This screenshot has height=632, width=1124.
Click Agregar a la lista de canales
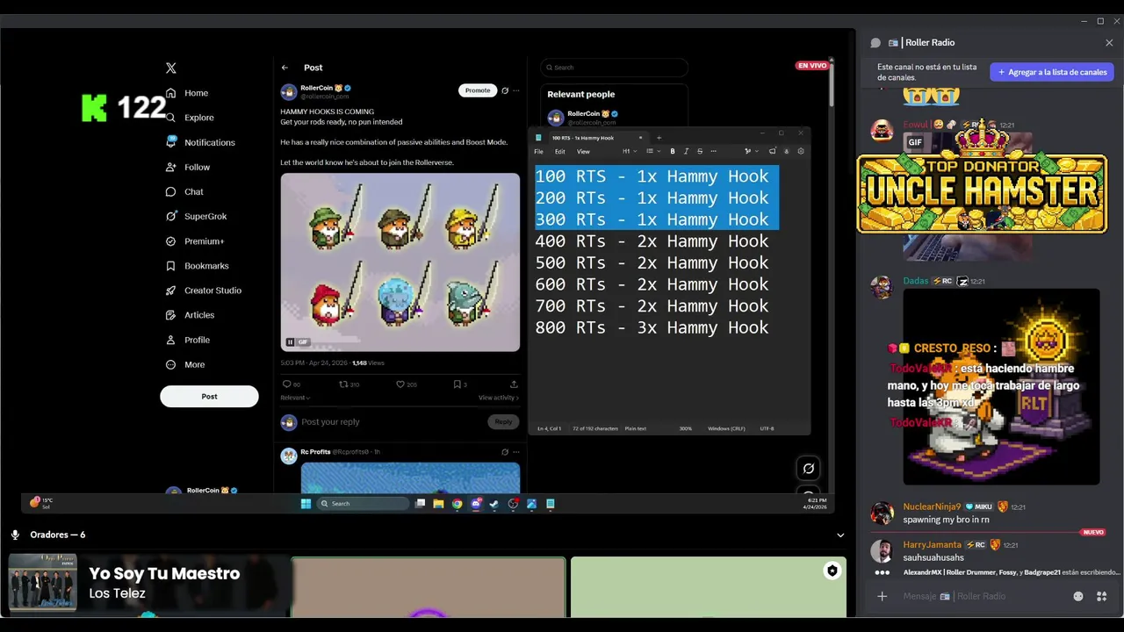click(x=1052, y=72)
